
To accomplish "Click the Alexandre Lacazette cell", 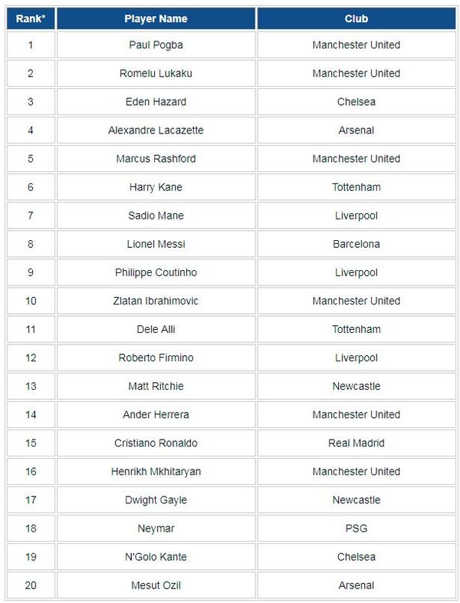I will [156, 130].
